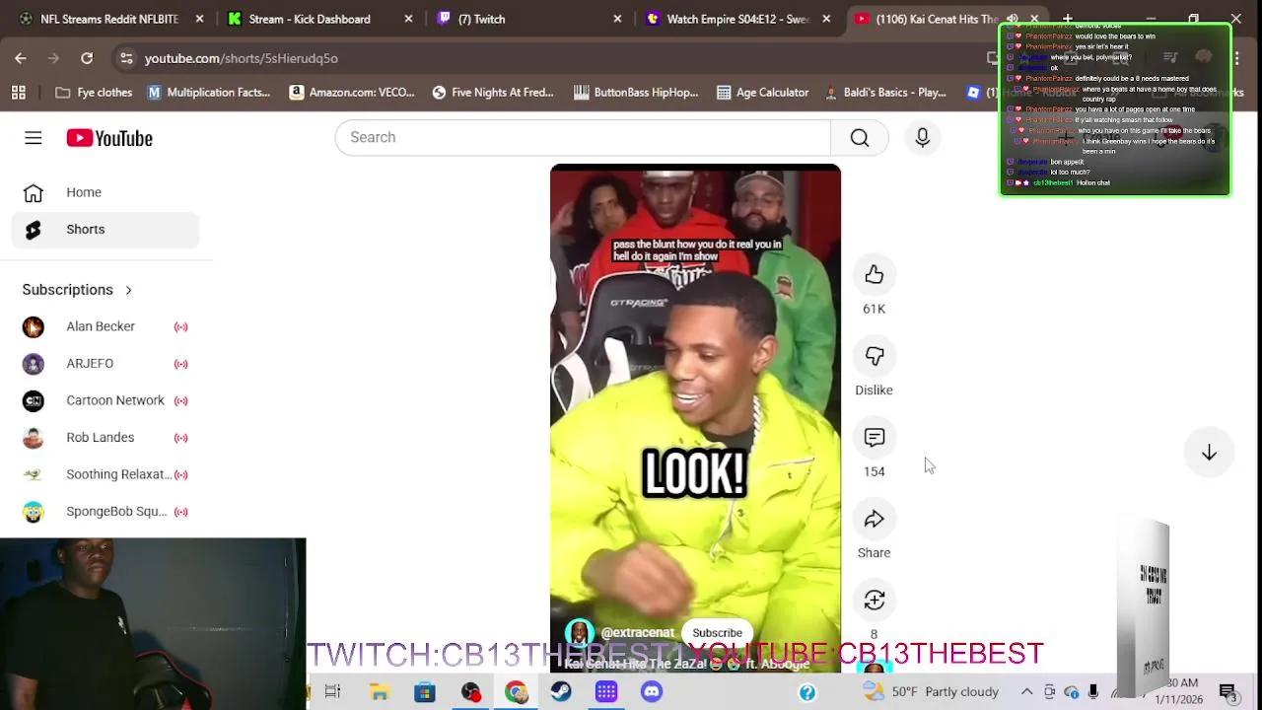Share this YouTube Short
This screenshot has width=1262, height=710.
(874, 520)
